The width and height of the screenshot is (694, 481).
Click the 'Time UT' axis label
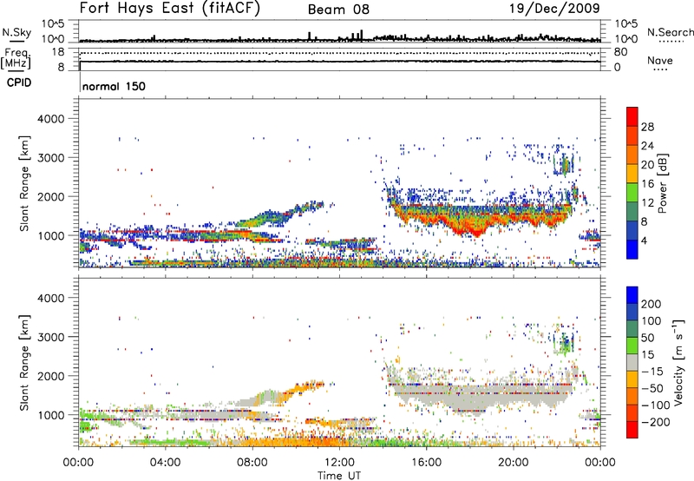coord(339,476)
